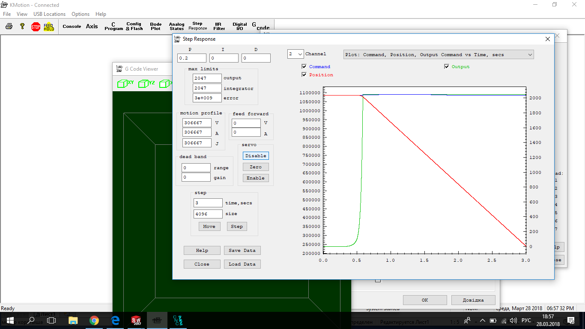
Task: Click the step time, secs field
Action: click(x=208, y=203)
